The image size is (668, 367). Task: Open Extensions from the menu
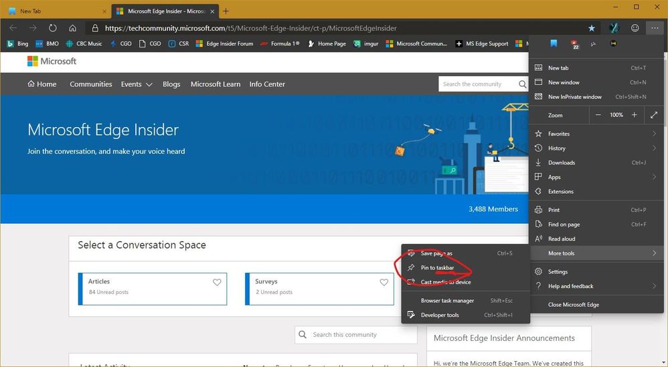pos(596,191)
